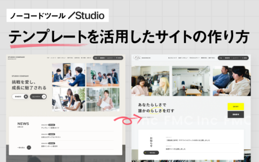Image resolution: width=259 pixels, height=162 pixels.
Task: Click the STUDIO COMPANY logo in header
Action: pos(16,58)
